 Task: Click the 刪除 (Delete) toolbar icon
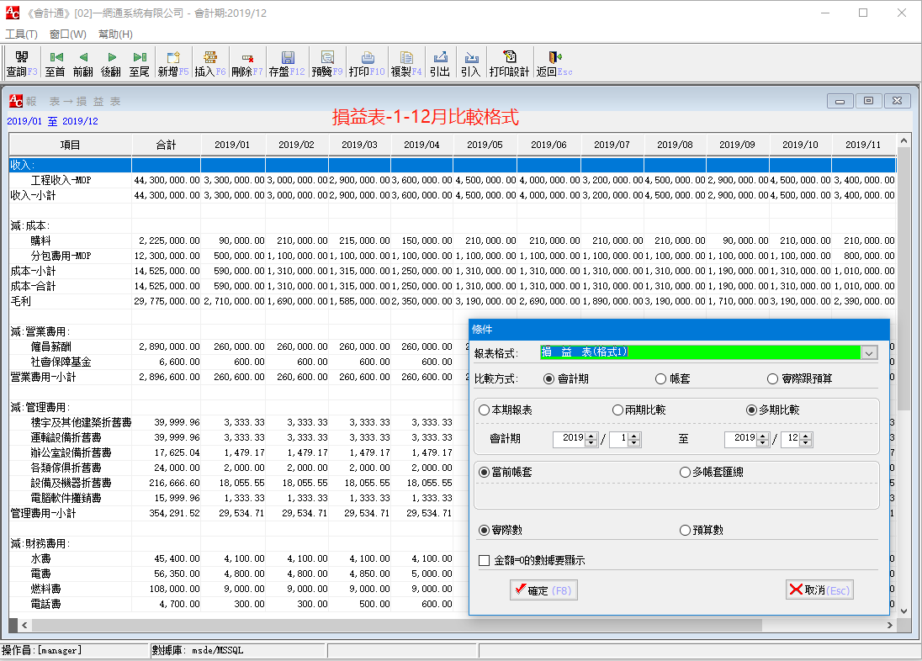(245, 63)
